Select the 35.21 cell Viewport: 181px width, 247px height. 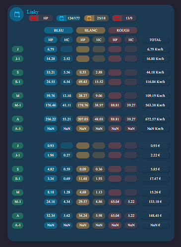click(51, 73)
